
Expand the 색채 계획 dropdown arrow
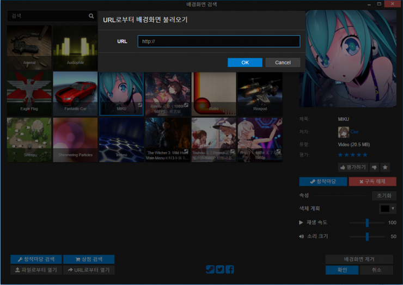(393, 208)
